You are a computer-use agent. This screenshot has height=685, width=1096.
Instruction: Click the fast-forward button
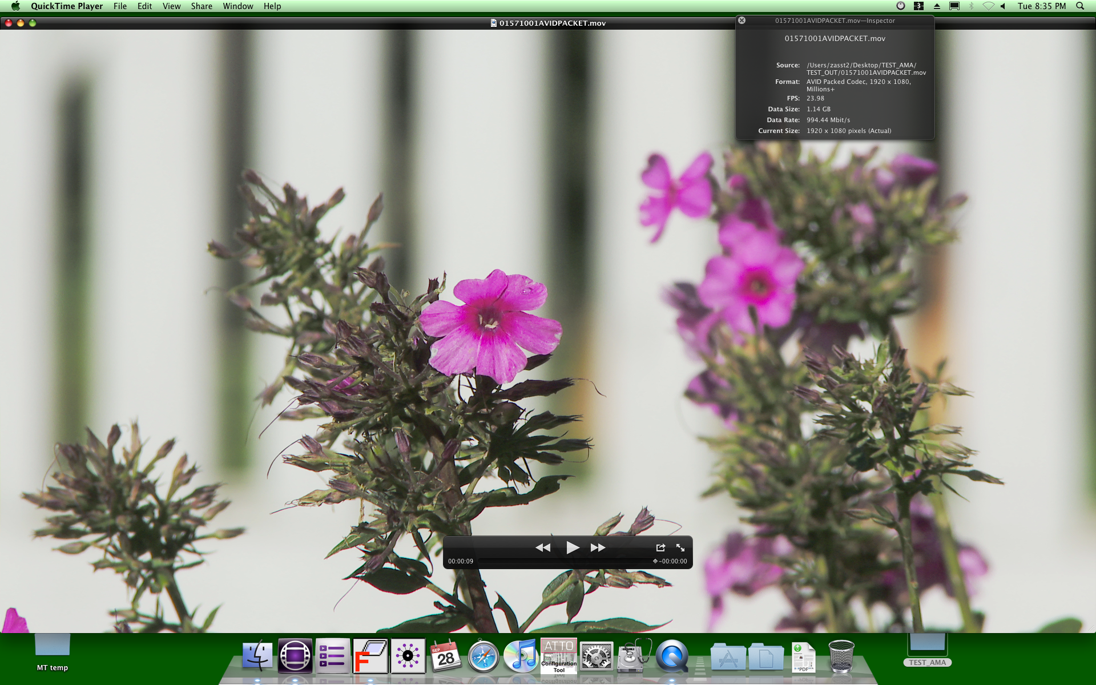pyautogui.click(x=598, y=547)
